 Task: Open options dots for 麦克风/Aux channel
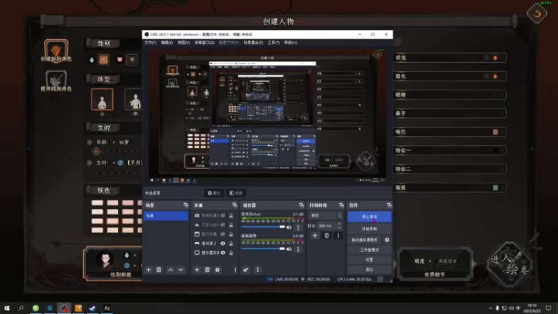click(299, 227)
